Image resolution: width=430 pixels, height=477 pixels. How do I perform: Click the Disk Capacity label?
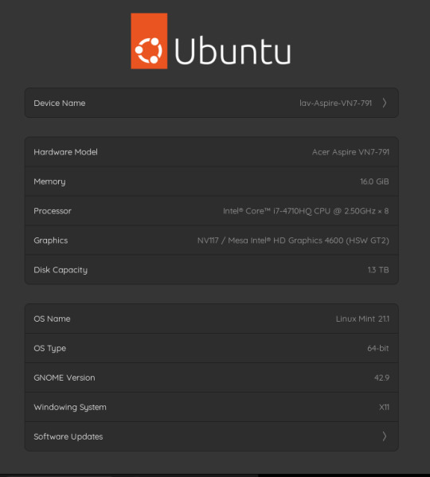tap(61, 270)
